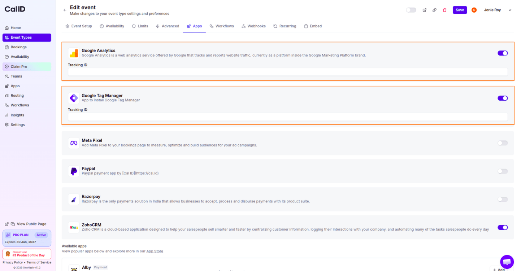Open the Terms of Service link
Viewport: 517px width, 271px height.
(x=39, y=262)
